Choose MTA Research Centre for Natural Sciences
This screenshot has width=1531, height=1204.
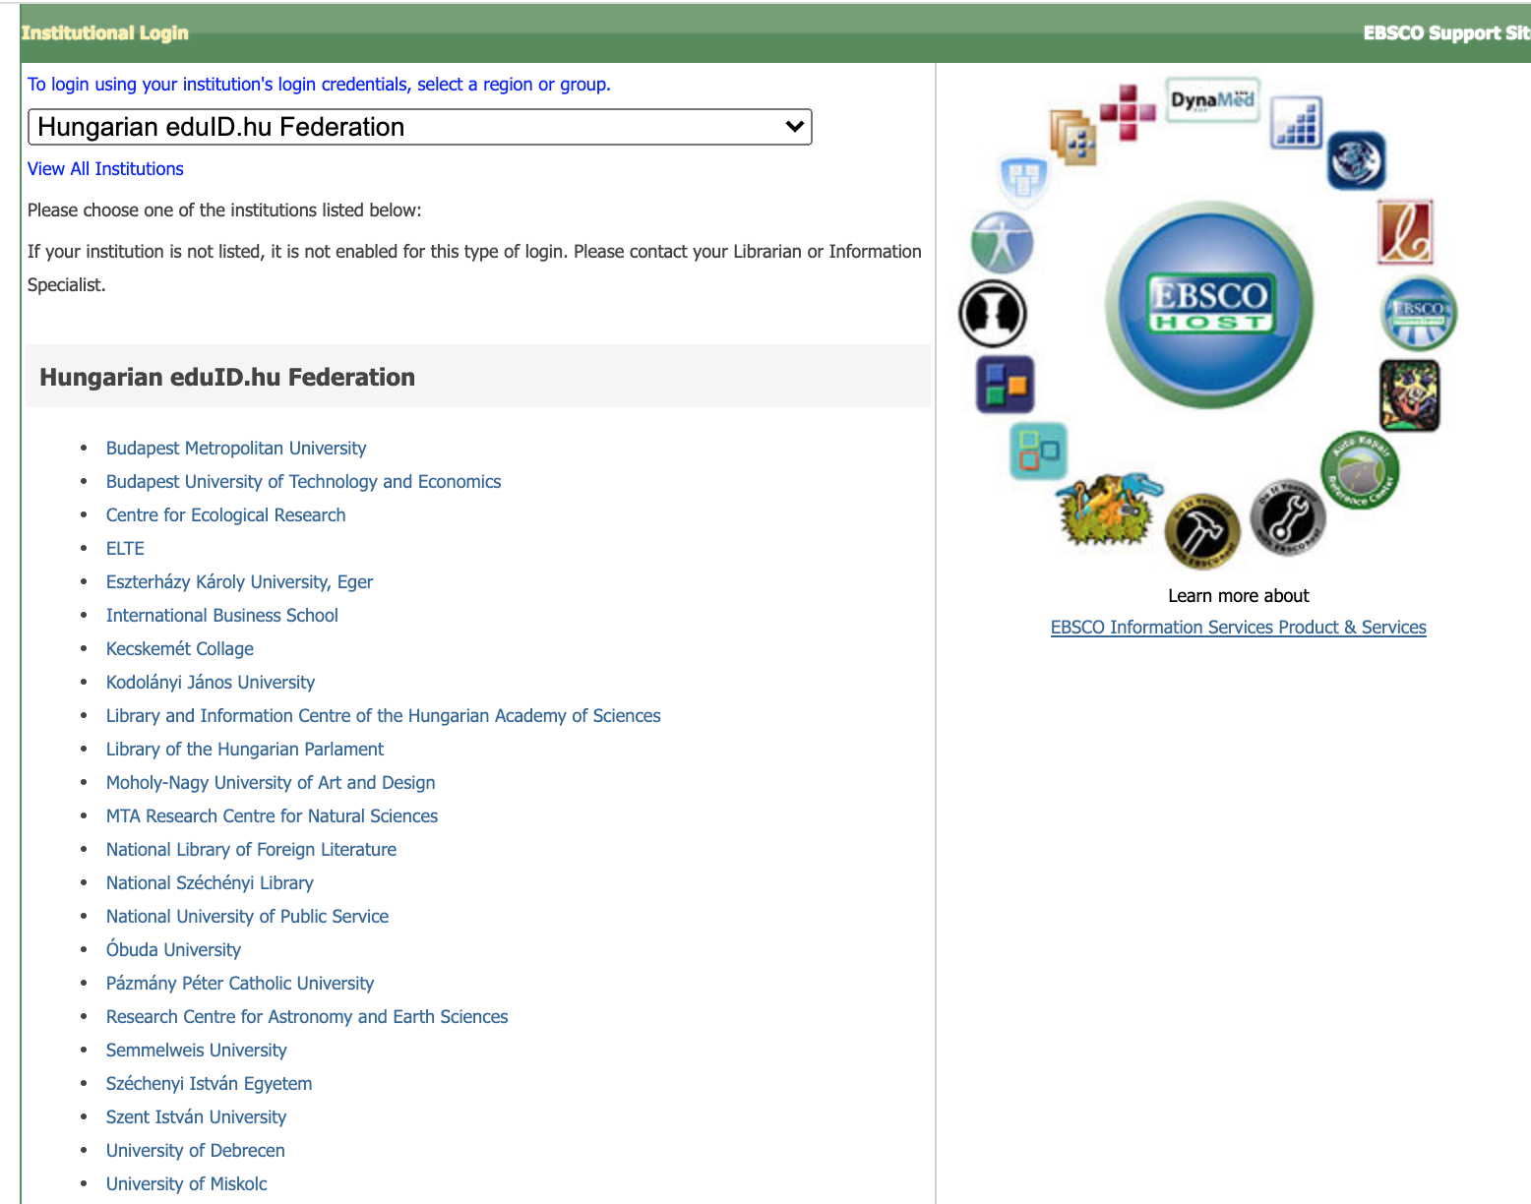click(272, 815)
